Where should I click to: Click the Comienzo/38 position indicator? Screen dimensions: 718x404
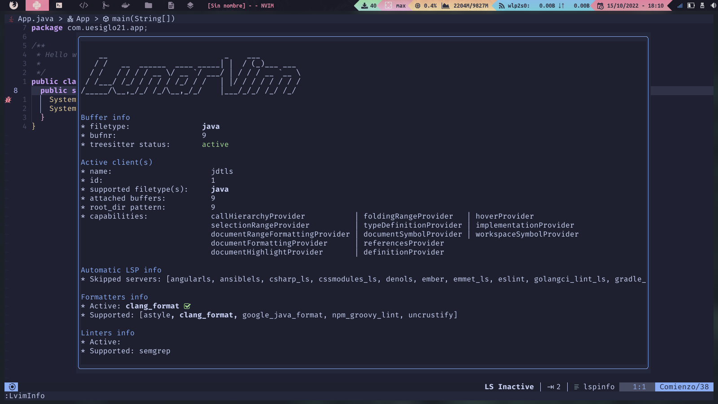pyautogui.click(x=684, y=386)
